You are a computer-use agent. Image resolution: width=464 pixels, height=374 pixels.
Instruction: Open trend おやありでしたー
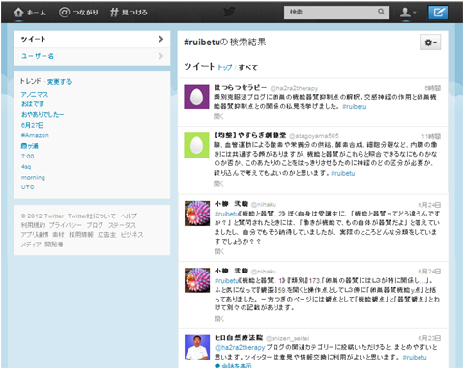[43, 114]
